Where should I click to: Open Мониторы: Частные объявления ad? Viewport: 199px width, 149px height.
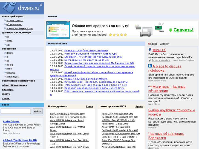pyautogui.click(x=167, y=89)
